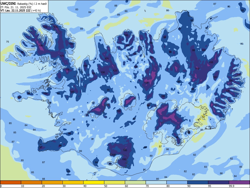
Task: Click the '50' legend scale label
Action: [x=106, y=186]
